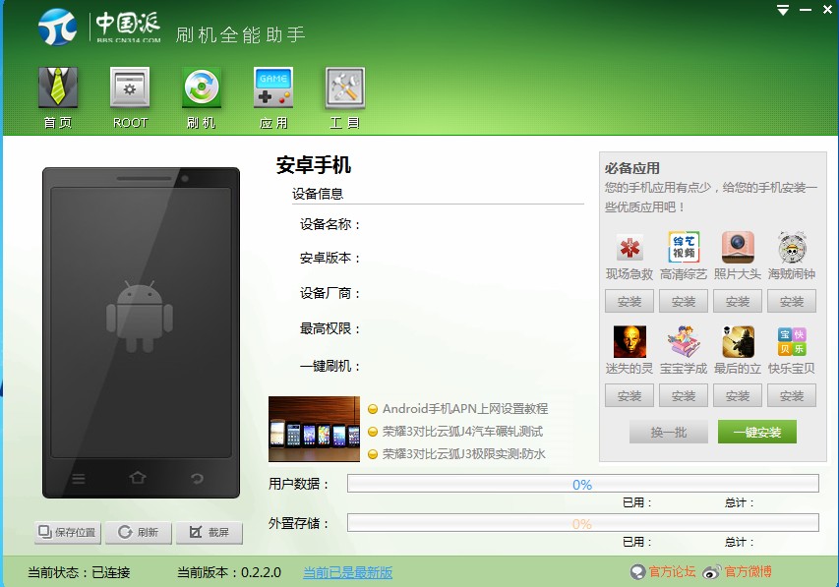The height and width of the screenshot is (587, 839).
Task: Click the 快乐宝贝 app icon
Action: [792, 341]
